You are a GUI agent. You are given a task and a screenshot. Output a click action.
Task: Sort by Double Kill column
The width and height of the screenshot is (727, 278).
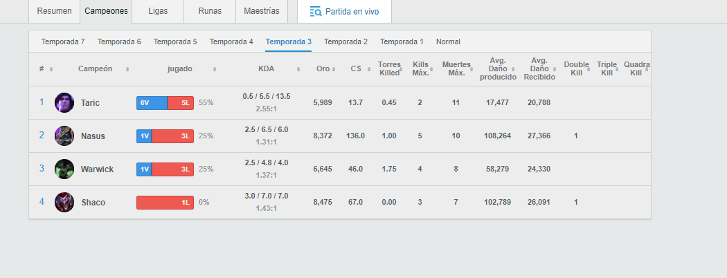pos(576,68)
